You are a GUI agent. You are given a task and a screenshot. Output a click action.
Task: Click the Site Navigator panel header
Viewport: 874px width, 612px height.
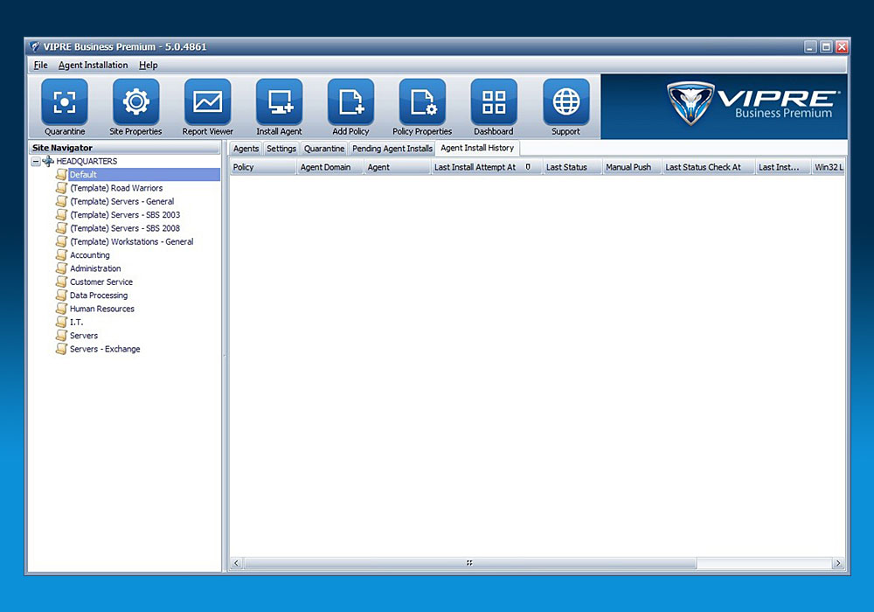pyautogui.click(x=124, y=148)
